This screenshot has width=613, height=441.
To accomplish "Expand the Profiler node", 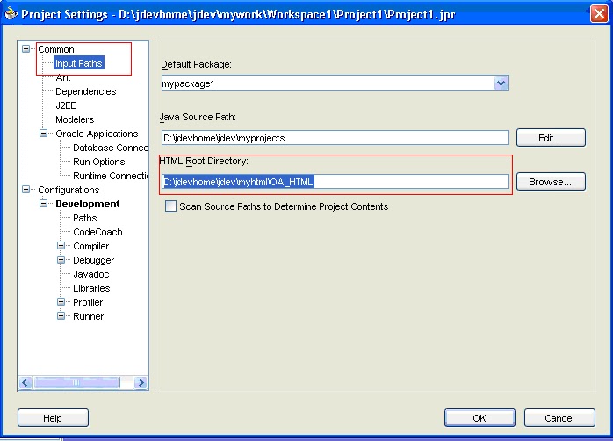I will tap(61, 302).
